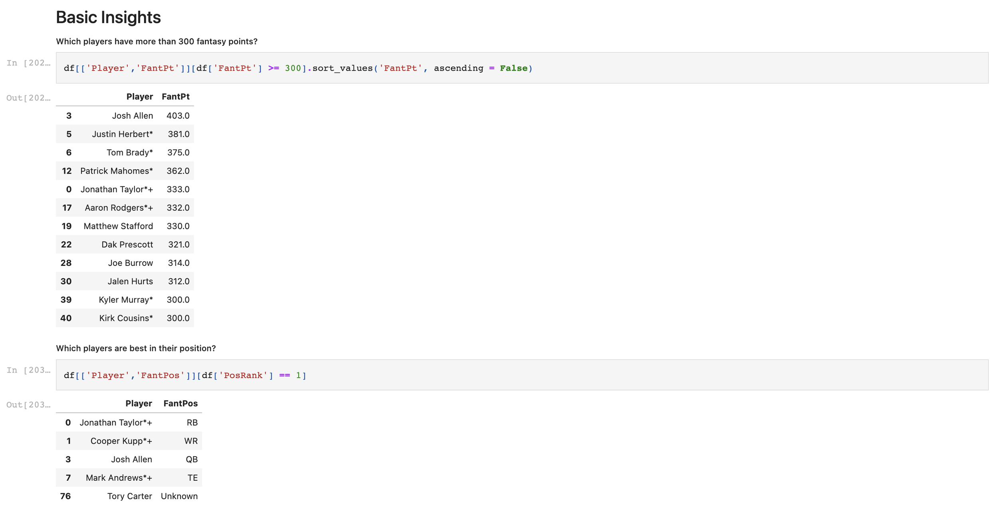Click the Kirk Cousins row
998x519 pixels.
pos(126,318)
